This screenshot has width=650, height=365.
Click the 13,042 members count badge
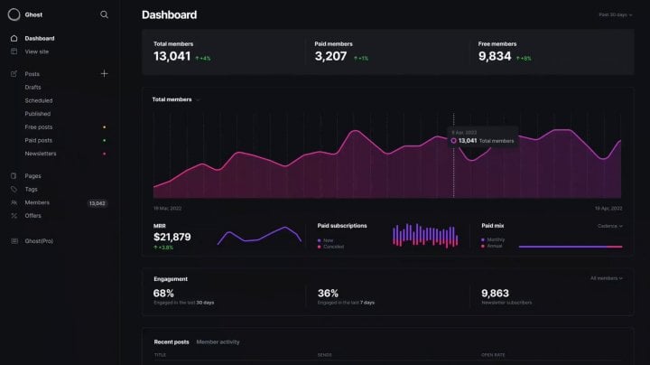point(97,203)
